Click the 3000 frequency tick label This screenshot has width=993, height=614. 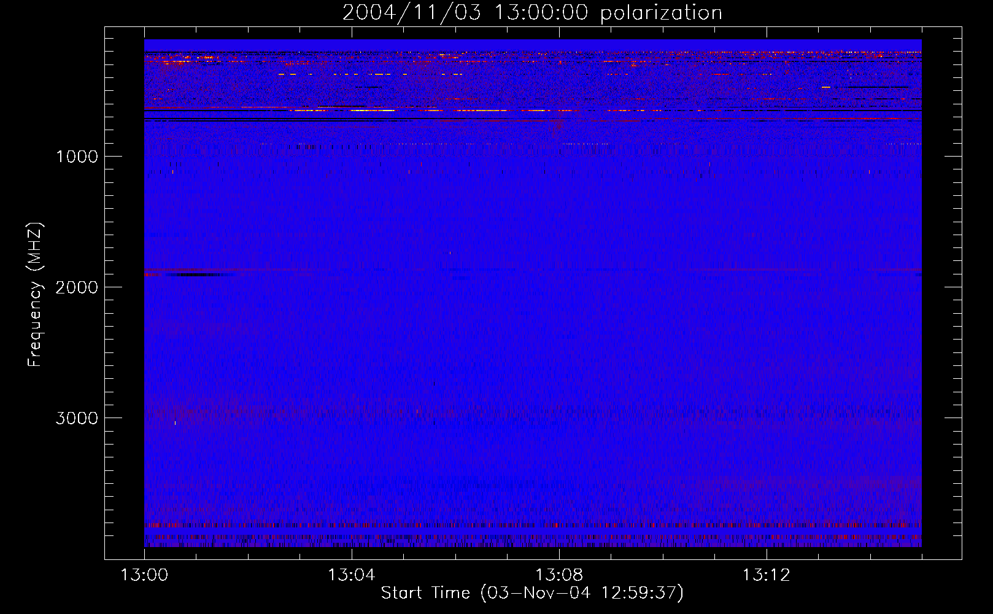[x=77, y=418]
